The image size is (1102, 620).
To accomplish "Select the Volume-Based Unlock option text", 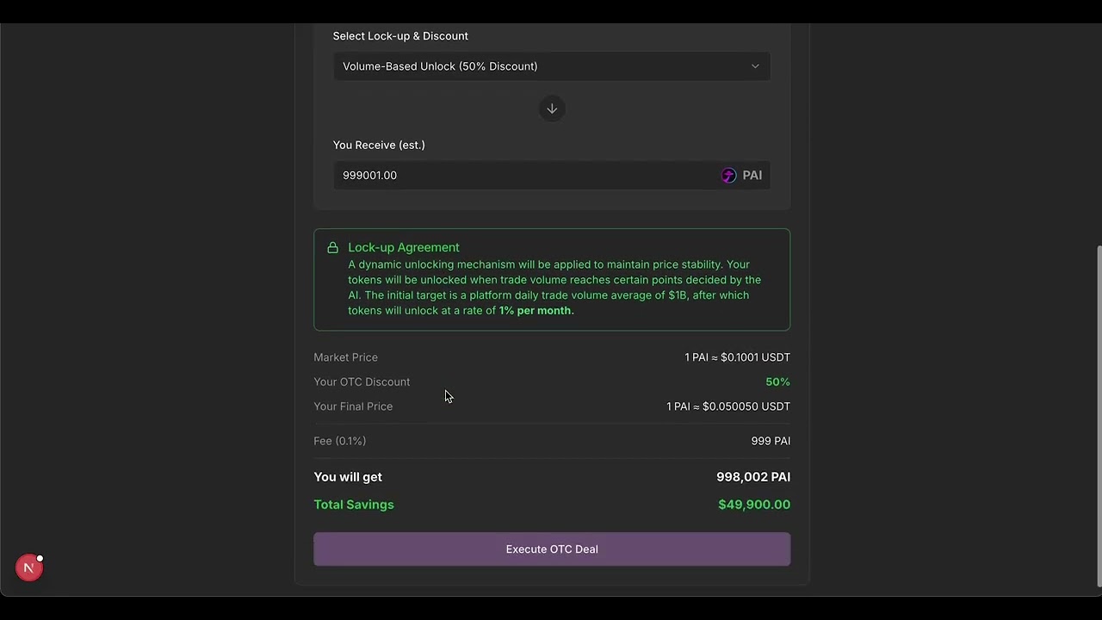I will tap(440, 66).
